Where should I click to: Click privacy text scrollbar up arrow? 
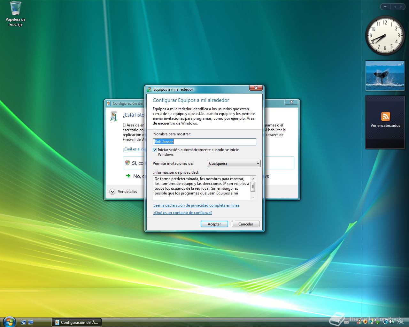(253, 179)
